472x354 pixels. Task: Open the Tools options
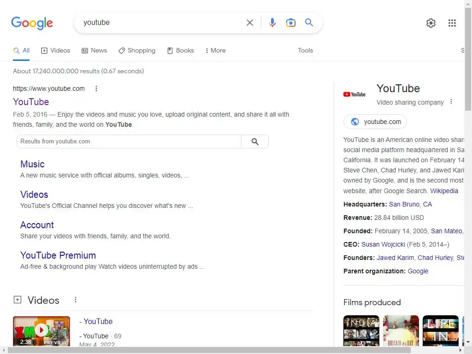305,51
